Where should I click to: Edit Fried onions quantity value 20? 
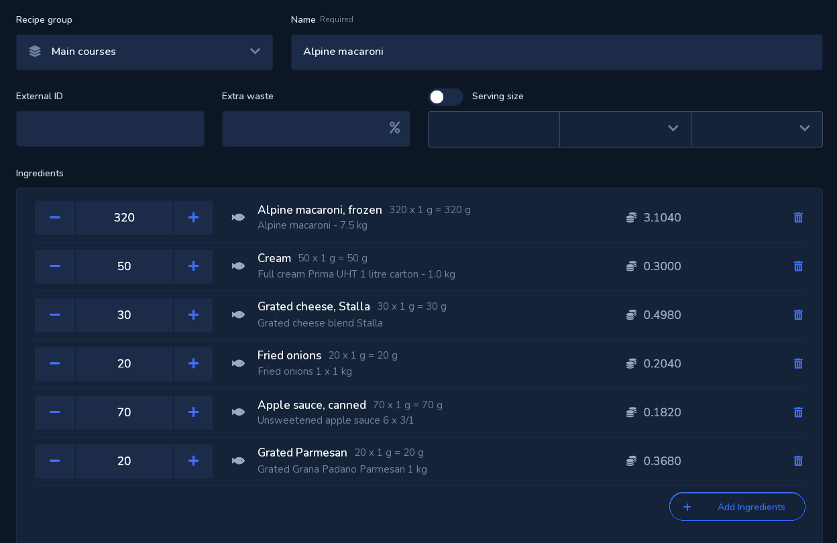(x=124, y=363)
